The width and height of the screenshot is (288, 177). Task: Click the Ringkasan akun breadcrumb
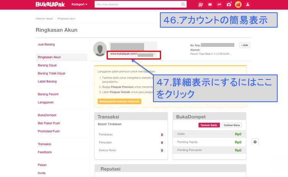coord(66,18)
